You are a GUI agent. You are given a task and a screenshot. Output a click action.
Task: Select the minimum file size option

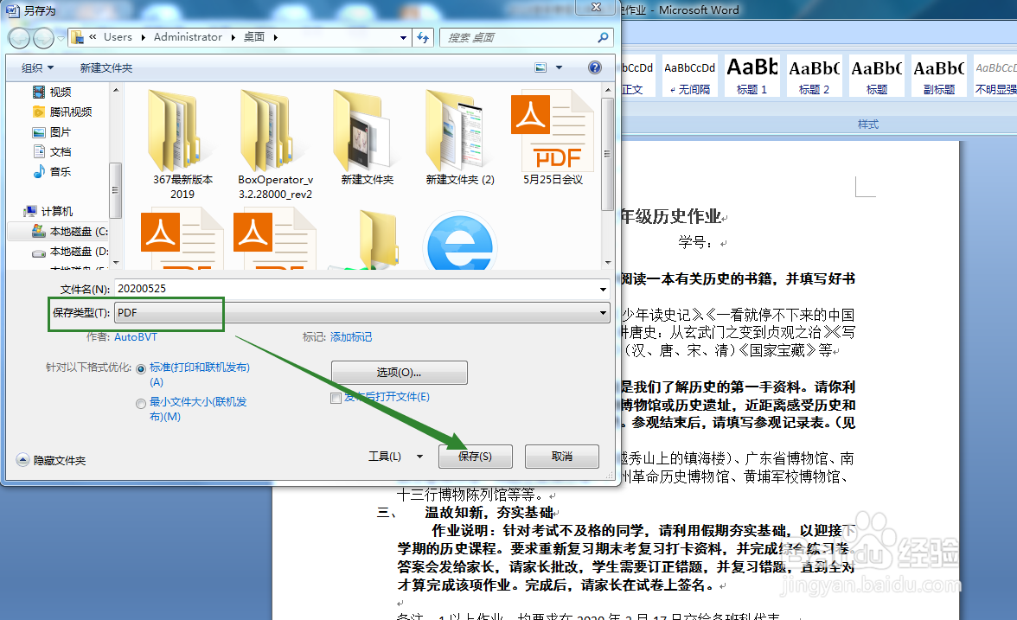coord(141,403)
